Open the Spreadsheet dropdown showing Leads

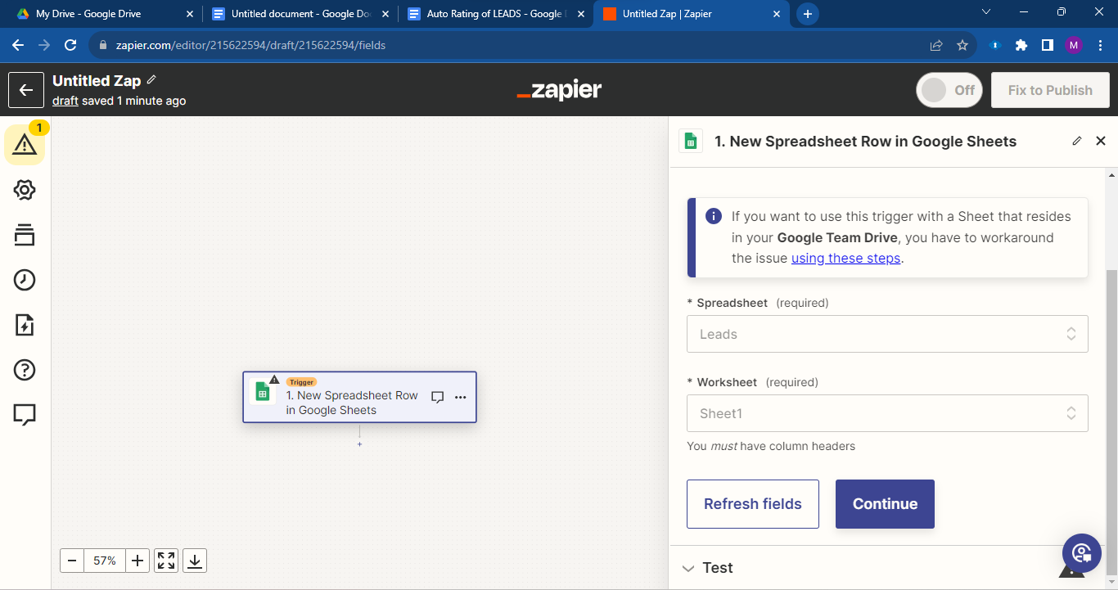pyautogui.click(x=887, y=334)
